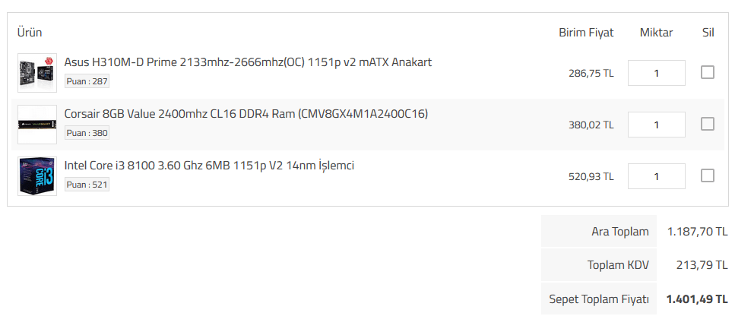Open the Intel Core i3 8100 İşlemci link
Viewport: 735px width, 316px height.
pyautogui.click(x=209, y=166)
